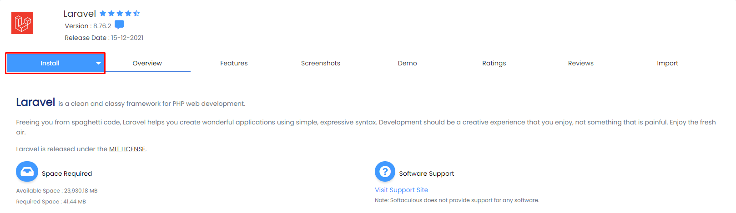Switch to the Import tab

pyautogui.click(x=667, y=63)
